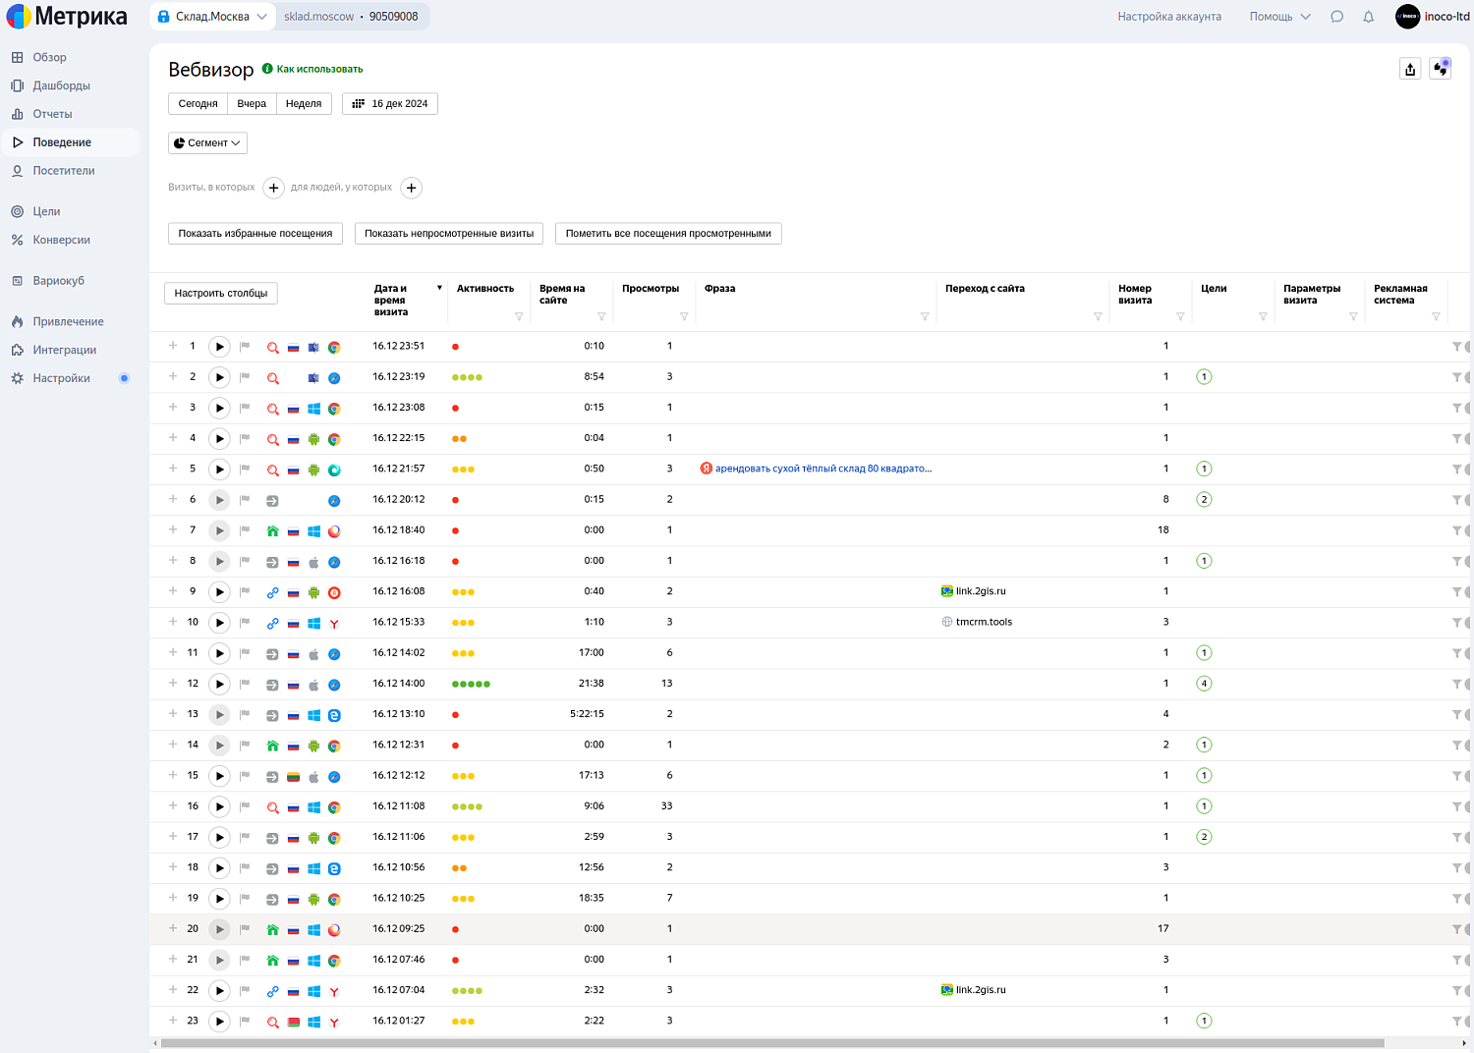Click Показать непросмотренные визиты button
This screenshot has height=1053, width=1474.
(x=449, y=234)
